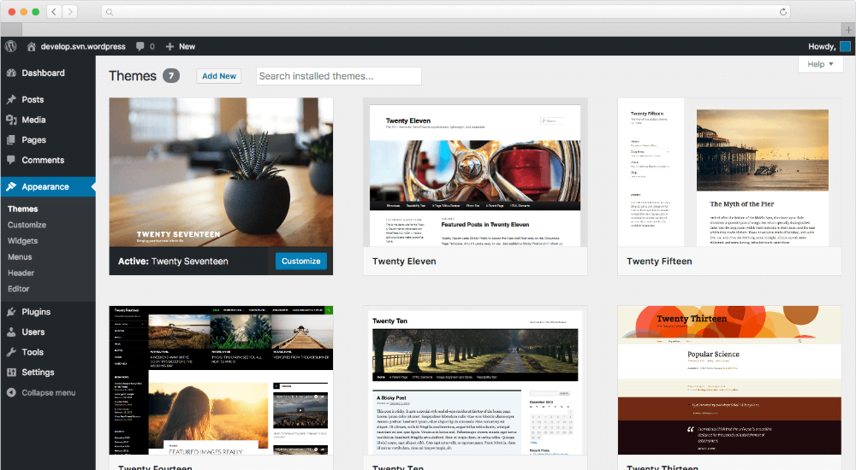Click the Twenty Fifteen theme name

(x=659, y=261)
